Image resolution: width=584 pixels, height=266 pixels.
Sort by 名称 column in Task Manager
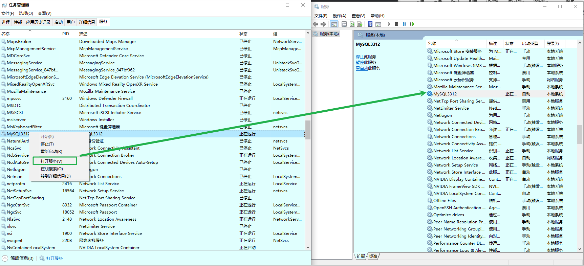coord(30,34)
